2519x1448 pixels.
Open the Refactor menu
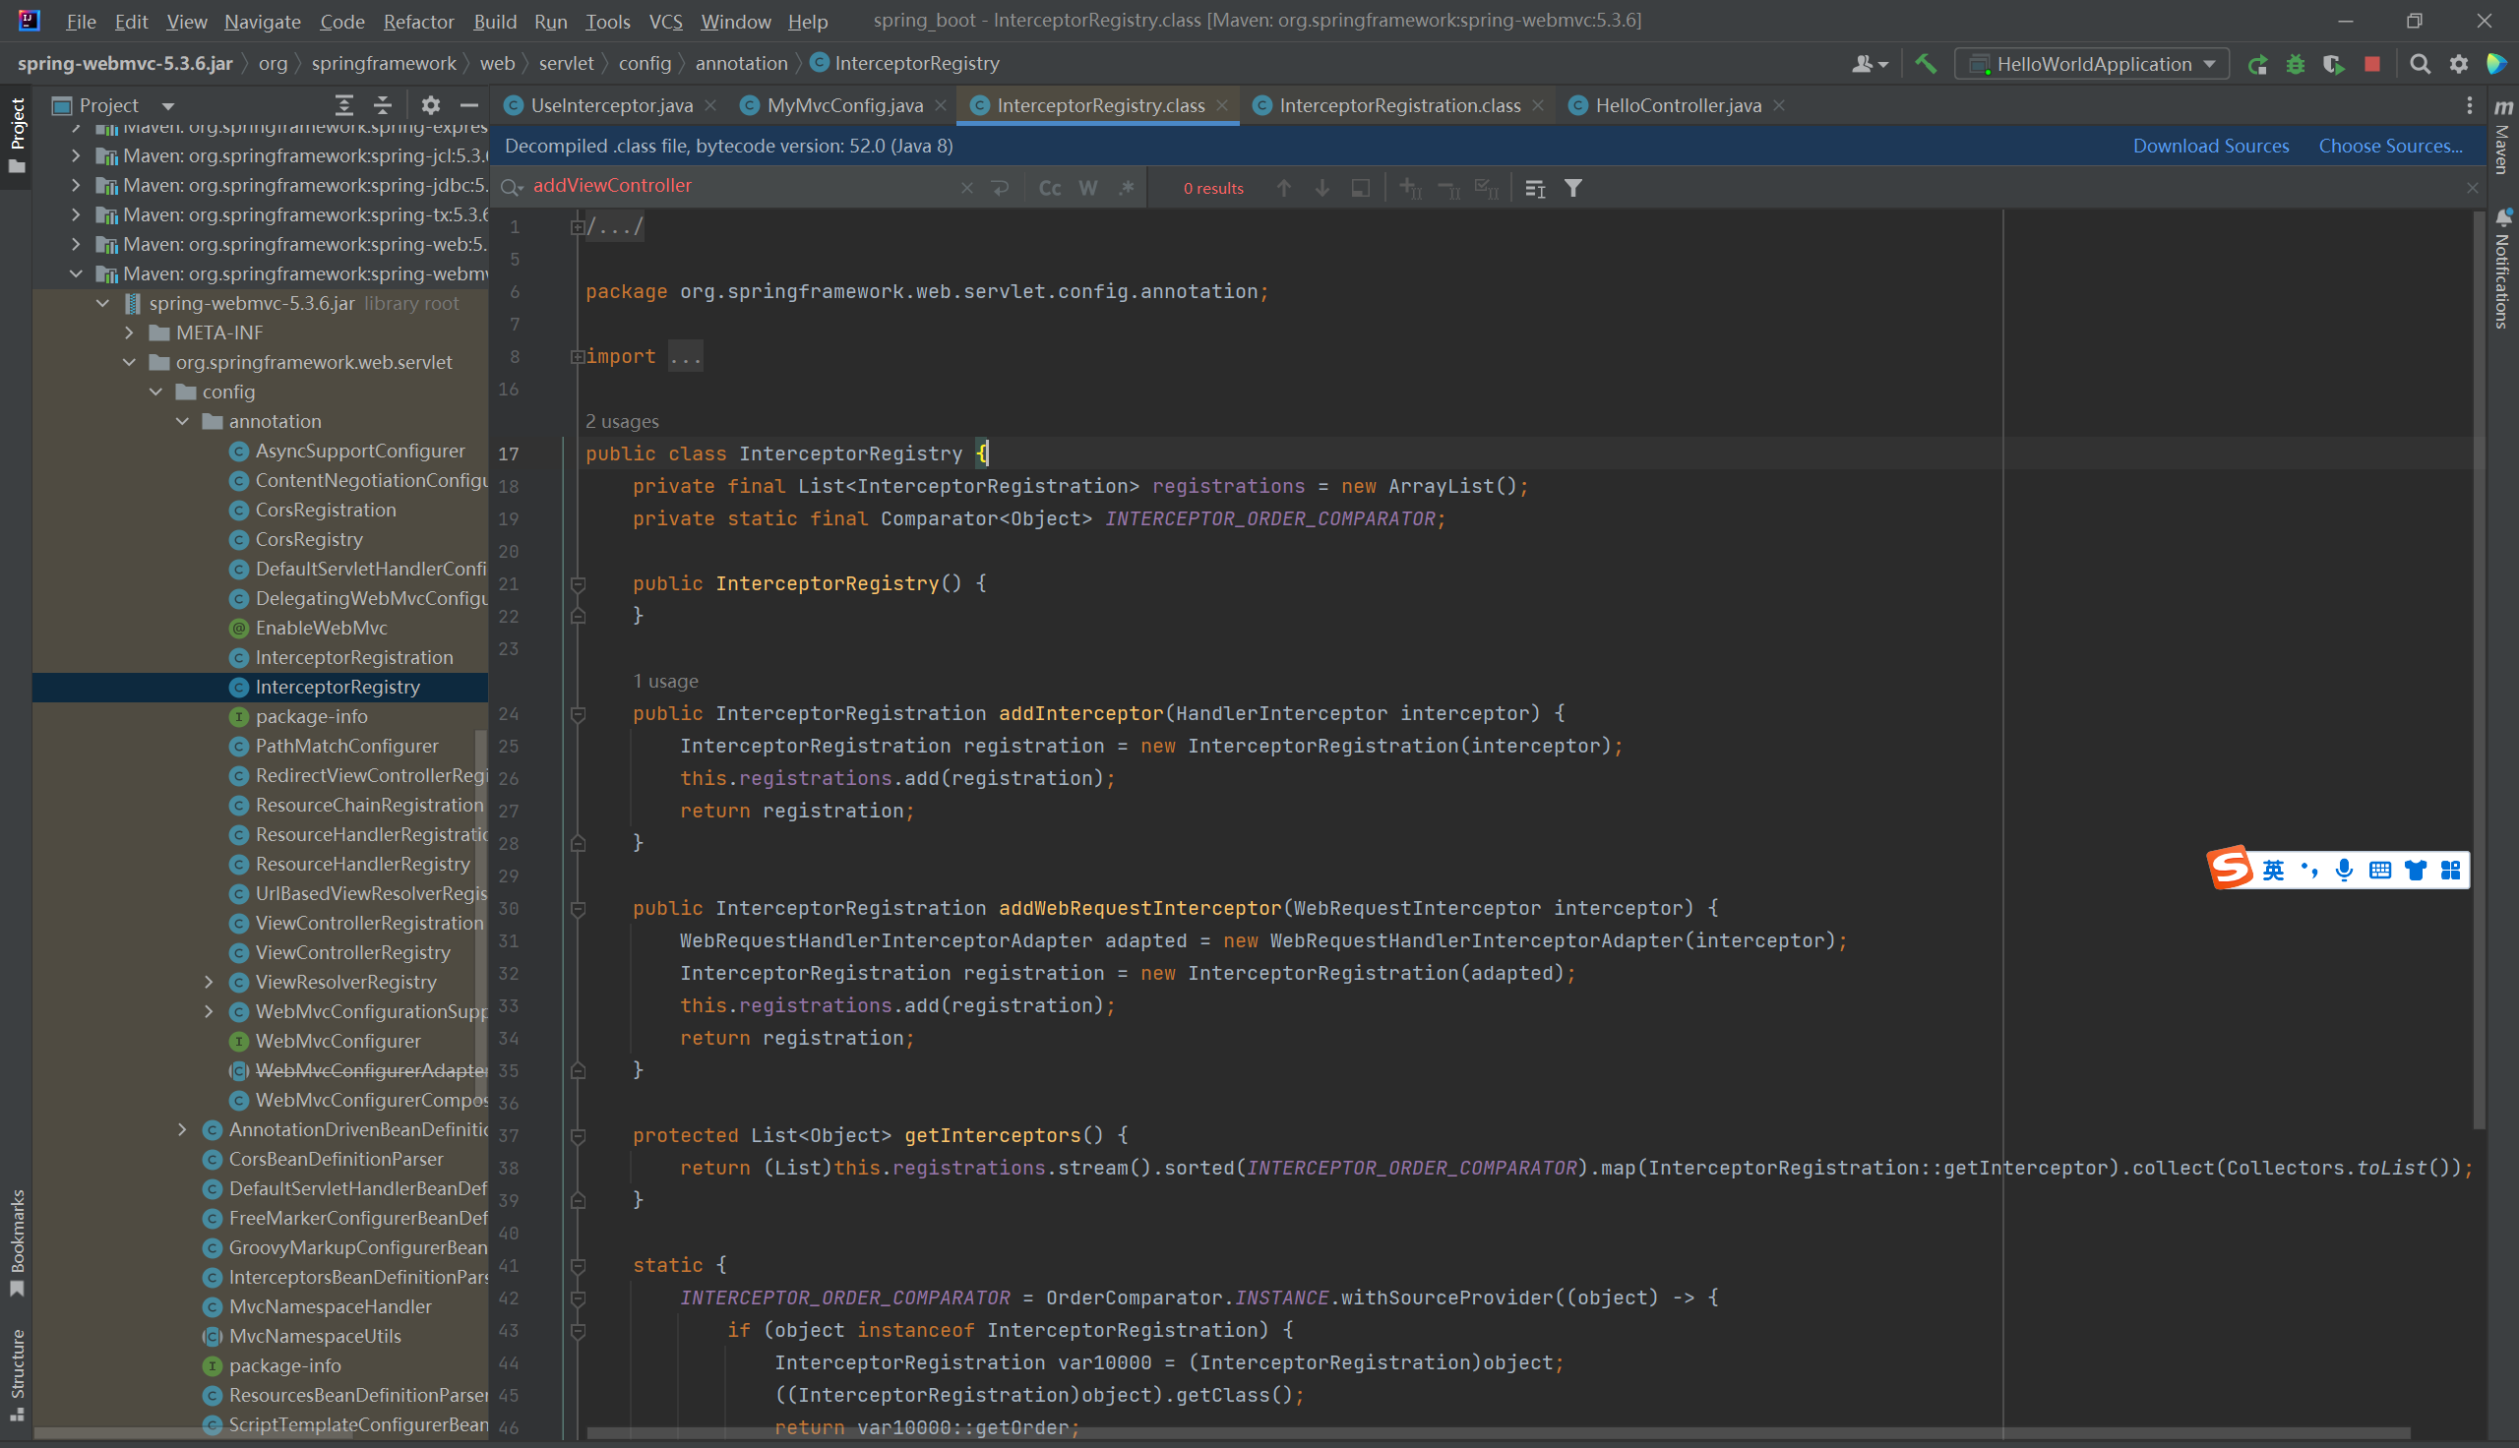417,21
